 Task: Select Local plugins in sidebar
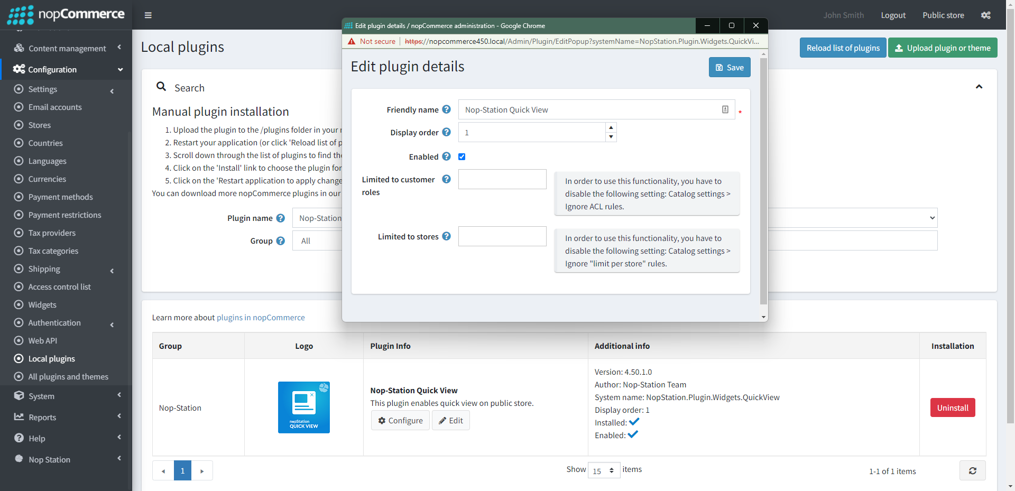pyautogui.click(x=51, y=359)
